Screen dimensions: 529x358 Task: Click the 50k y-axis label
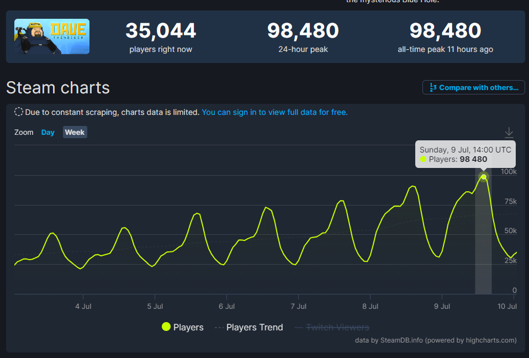point(510,231)
